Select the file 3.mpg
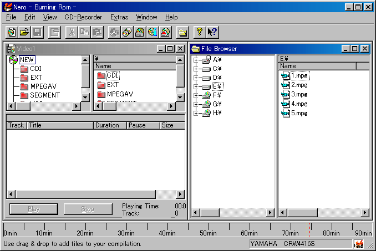This screenshot has height=251, width=376. 299,94
